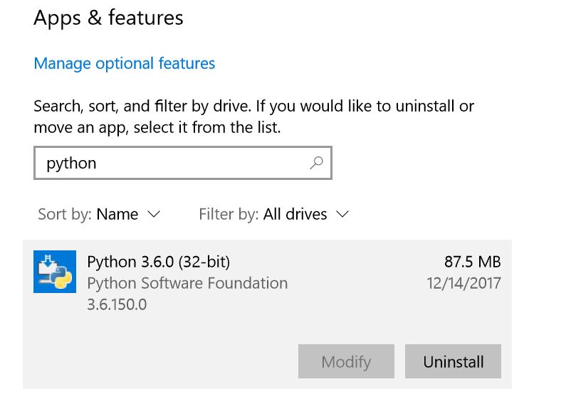The width and height of the screenshot is (576, 399).
Task: Click the search box containing "python"
Action: pos(171,164)
